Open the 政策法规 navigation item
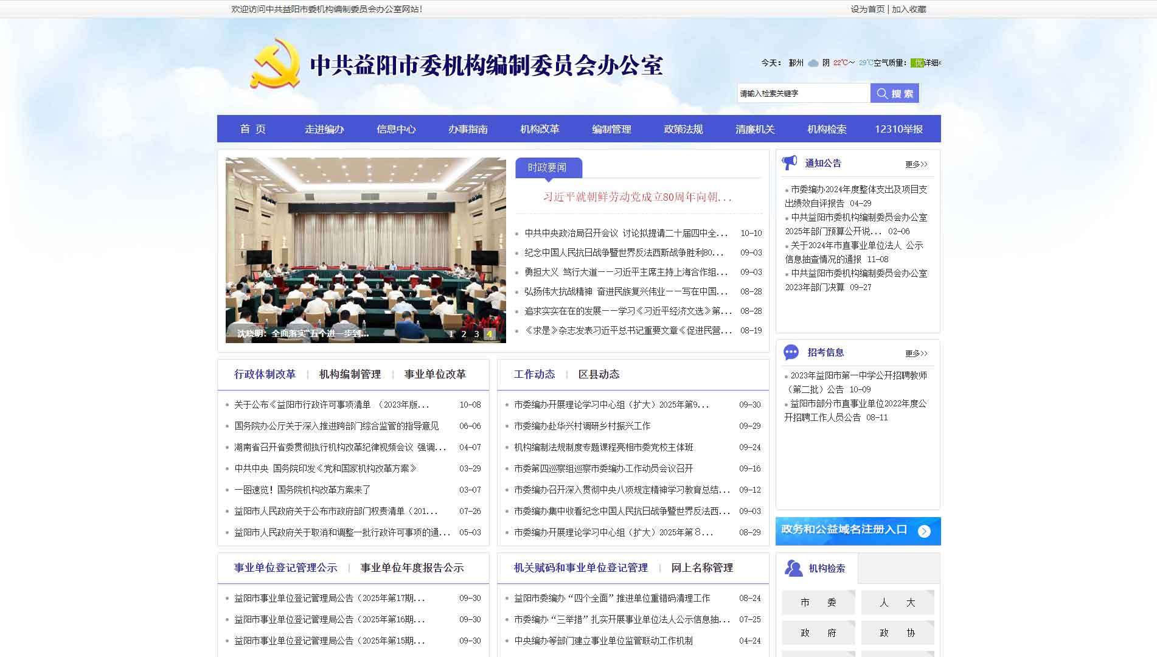Viewport: 1157px width, 657px height. (683, 129)
